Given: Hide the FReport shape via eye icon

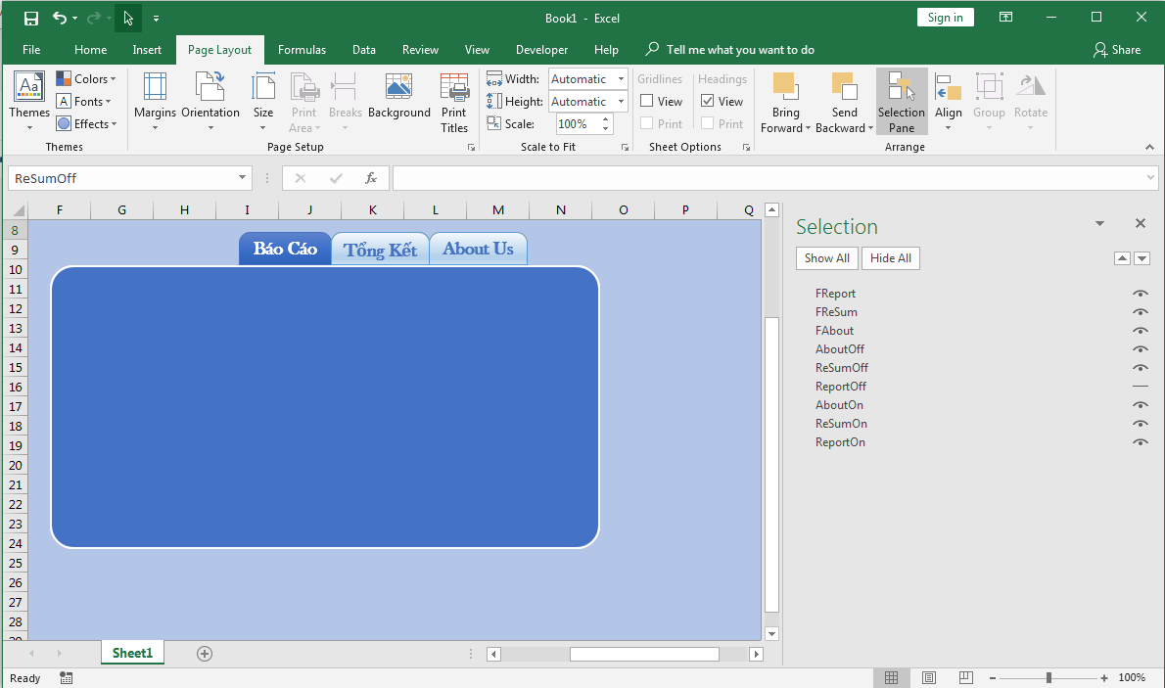Looking at the screenshot, I should 1140,294.
